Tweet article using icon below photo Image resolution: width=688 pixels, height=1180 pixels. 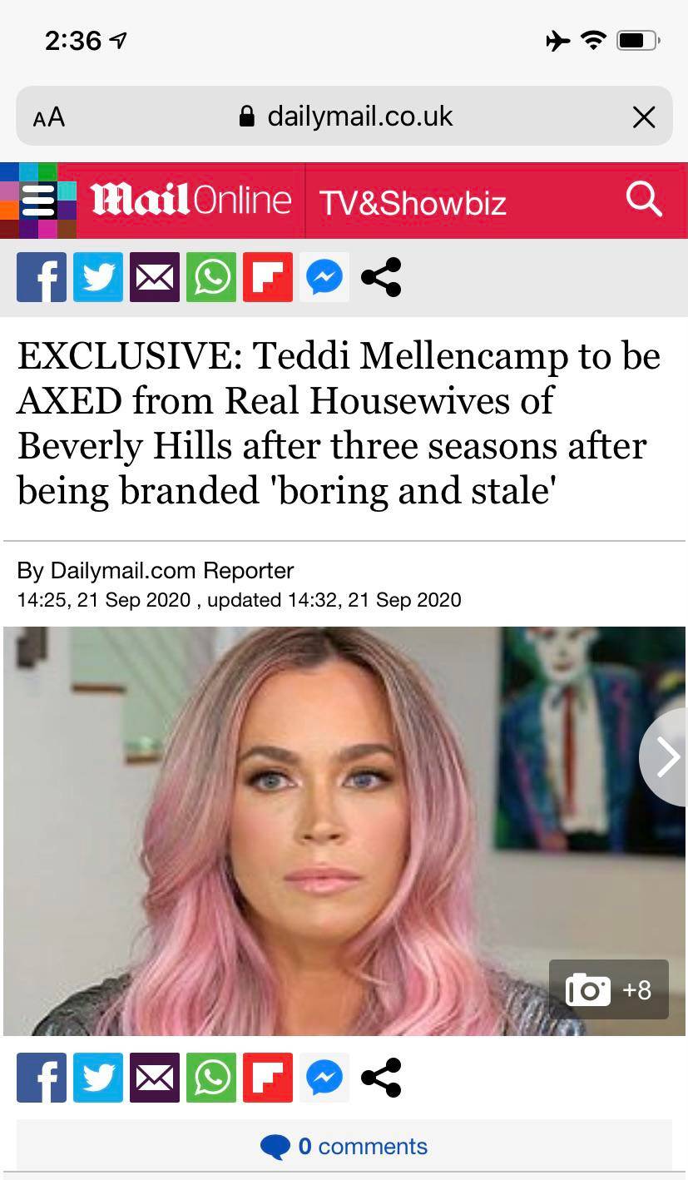(x=98, y=1078)
